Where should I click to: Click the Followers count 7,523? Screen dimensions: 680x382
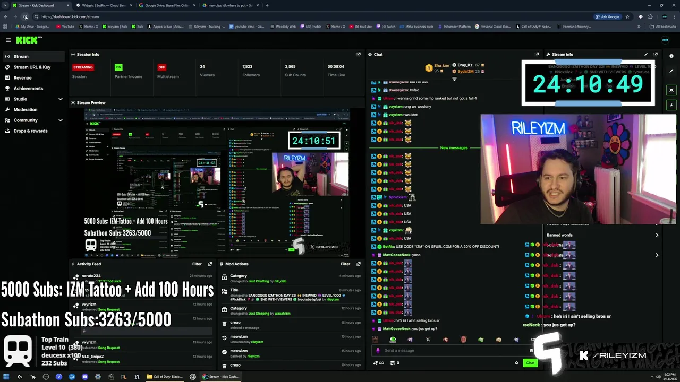pos(248,66)
